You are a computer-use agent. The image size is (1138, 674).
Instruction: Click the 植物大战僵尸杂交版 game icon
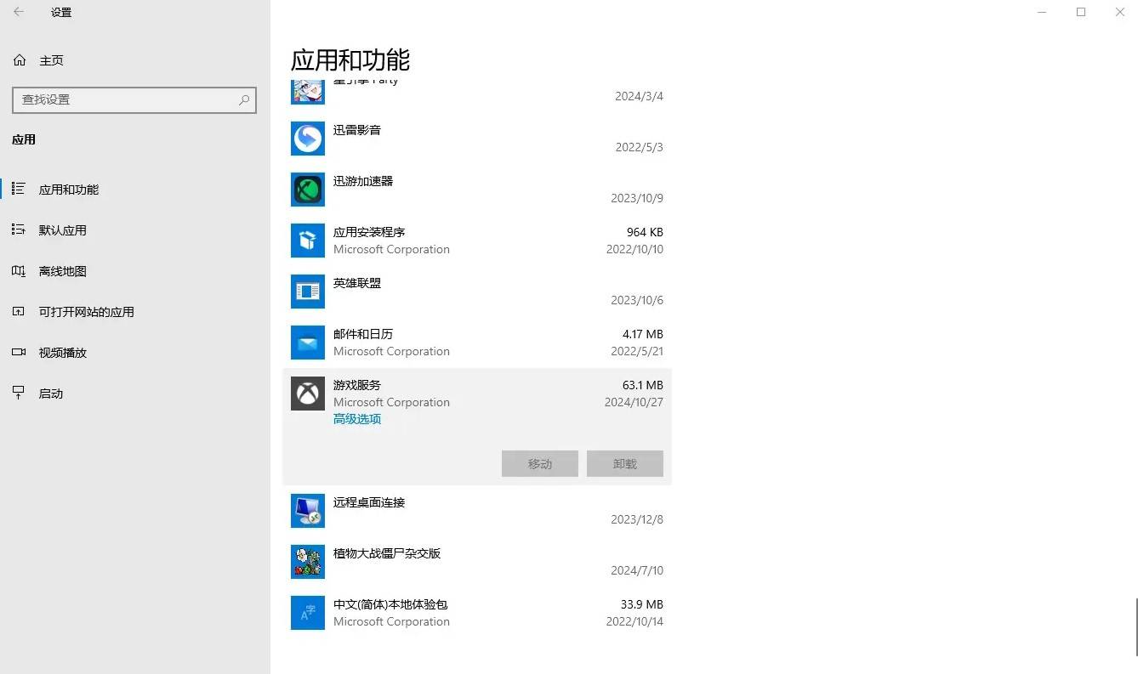pos(308,562)
